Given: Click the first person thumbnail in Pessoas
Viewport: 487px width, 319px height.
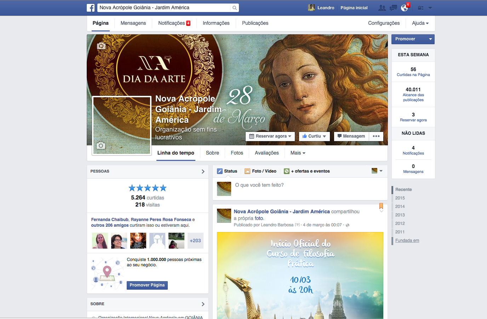Looking at the screenshot, I should pyautogui.click(x=100, y=240).
